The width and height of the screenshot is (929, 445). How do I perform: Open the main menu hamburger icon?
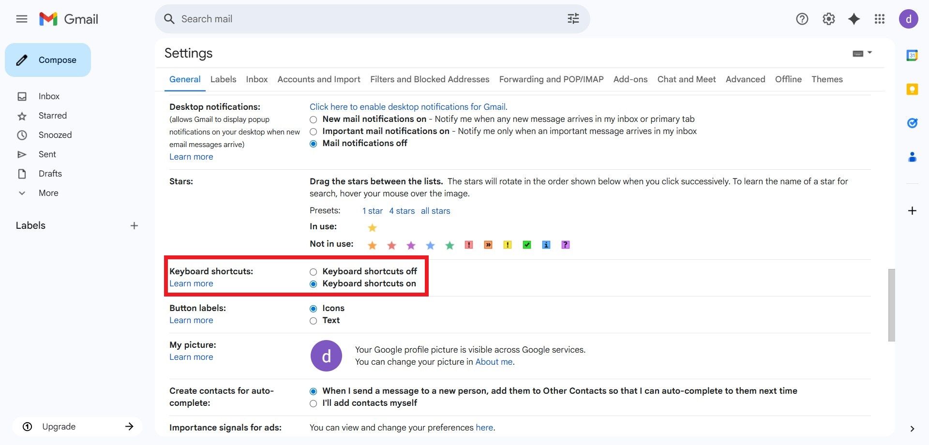click(x=22, y=19)
